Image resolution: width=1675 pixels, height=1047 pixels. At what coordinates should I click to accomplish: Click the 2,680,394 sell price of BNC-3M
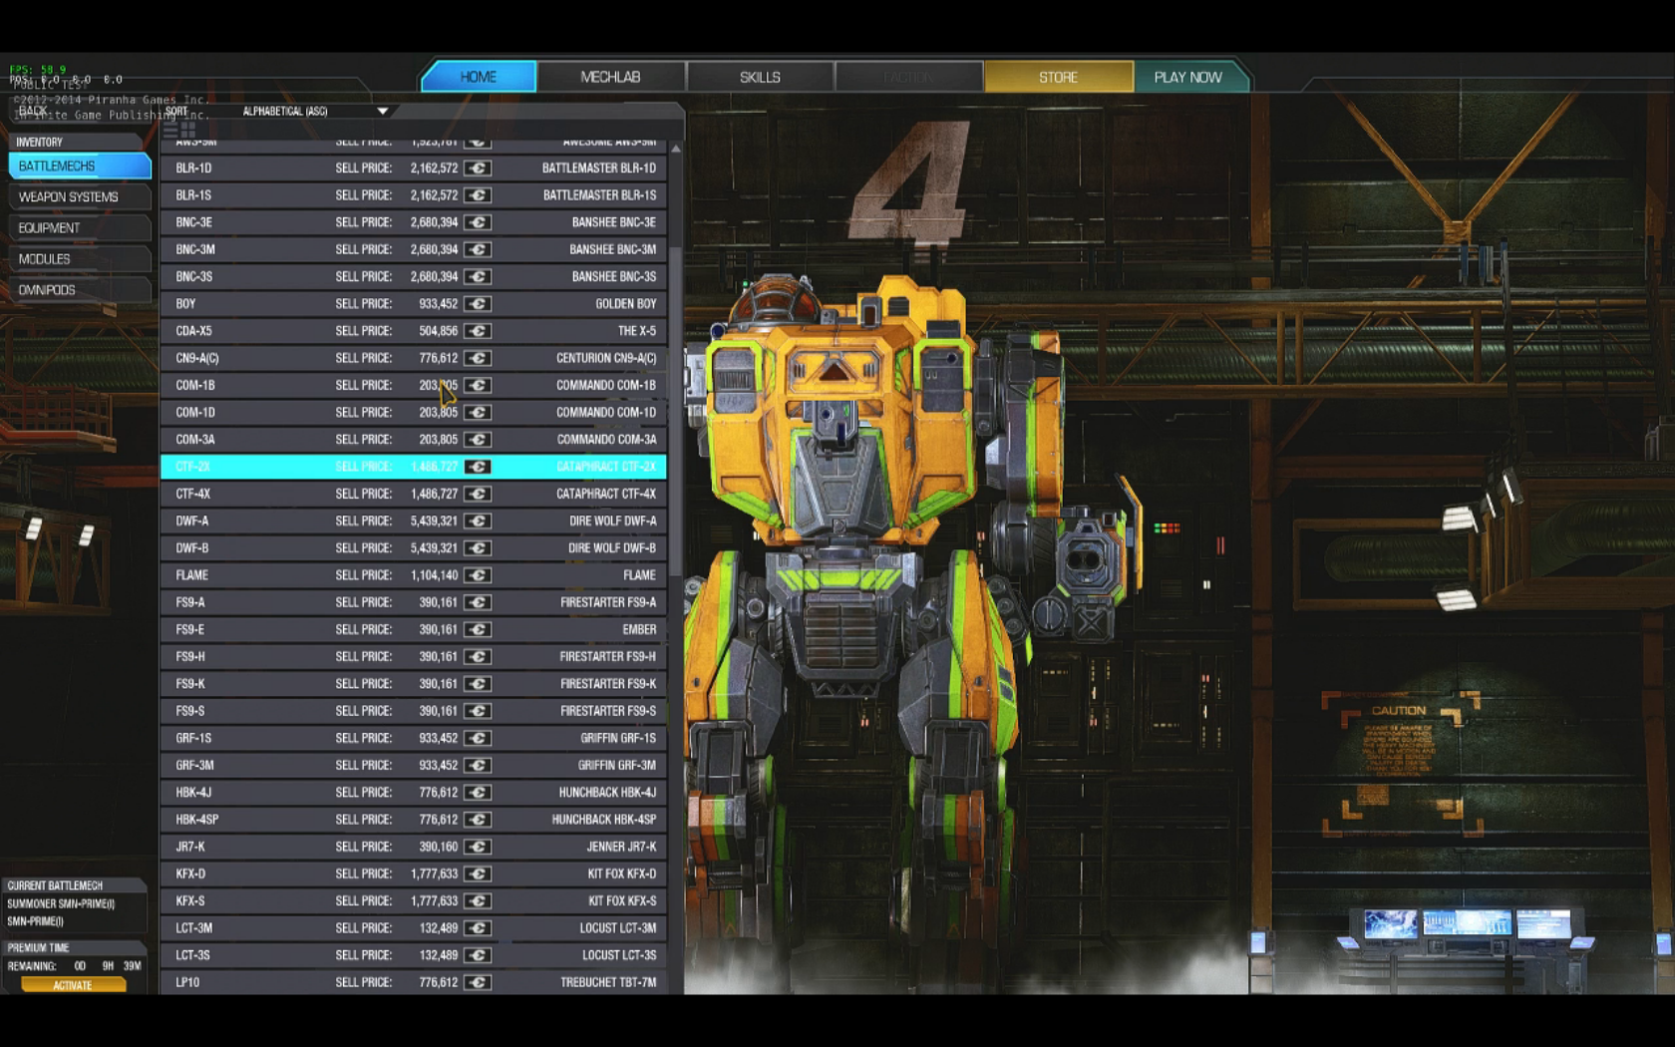pyautogui.click(x=434, y=249)
